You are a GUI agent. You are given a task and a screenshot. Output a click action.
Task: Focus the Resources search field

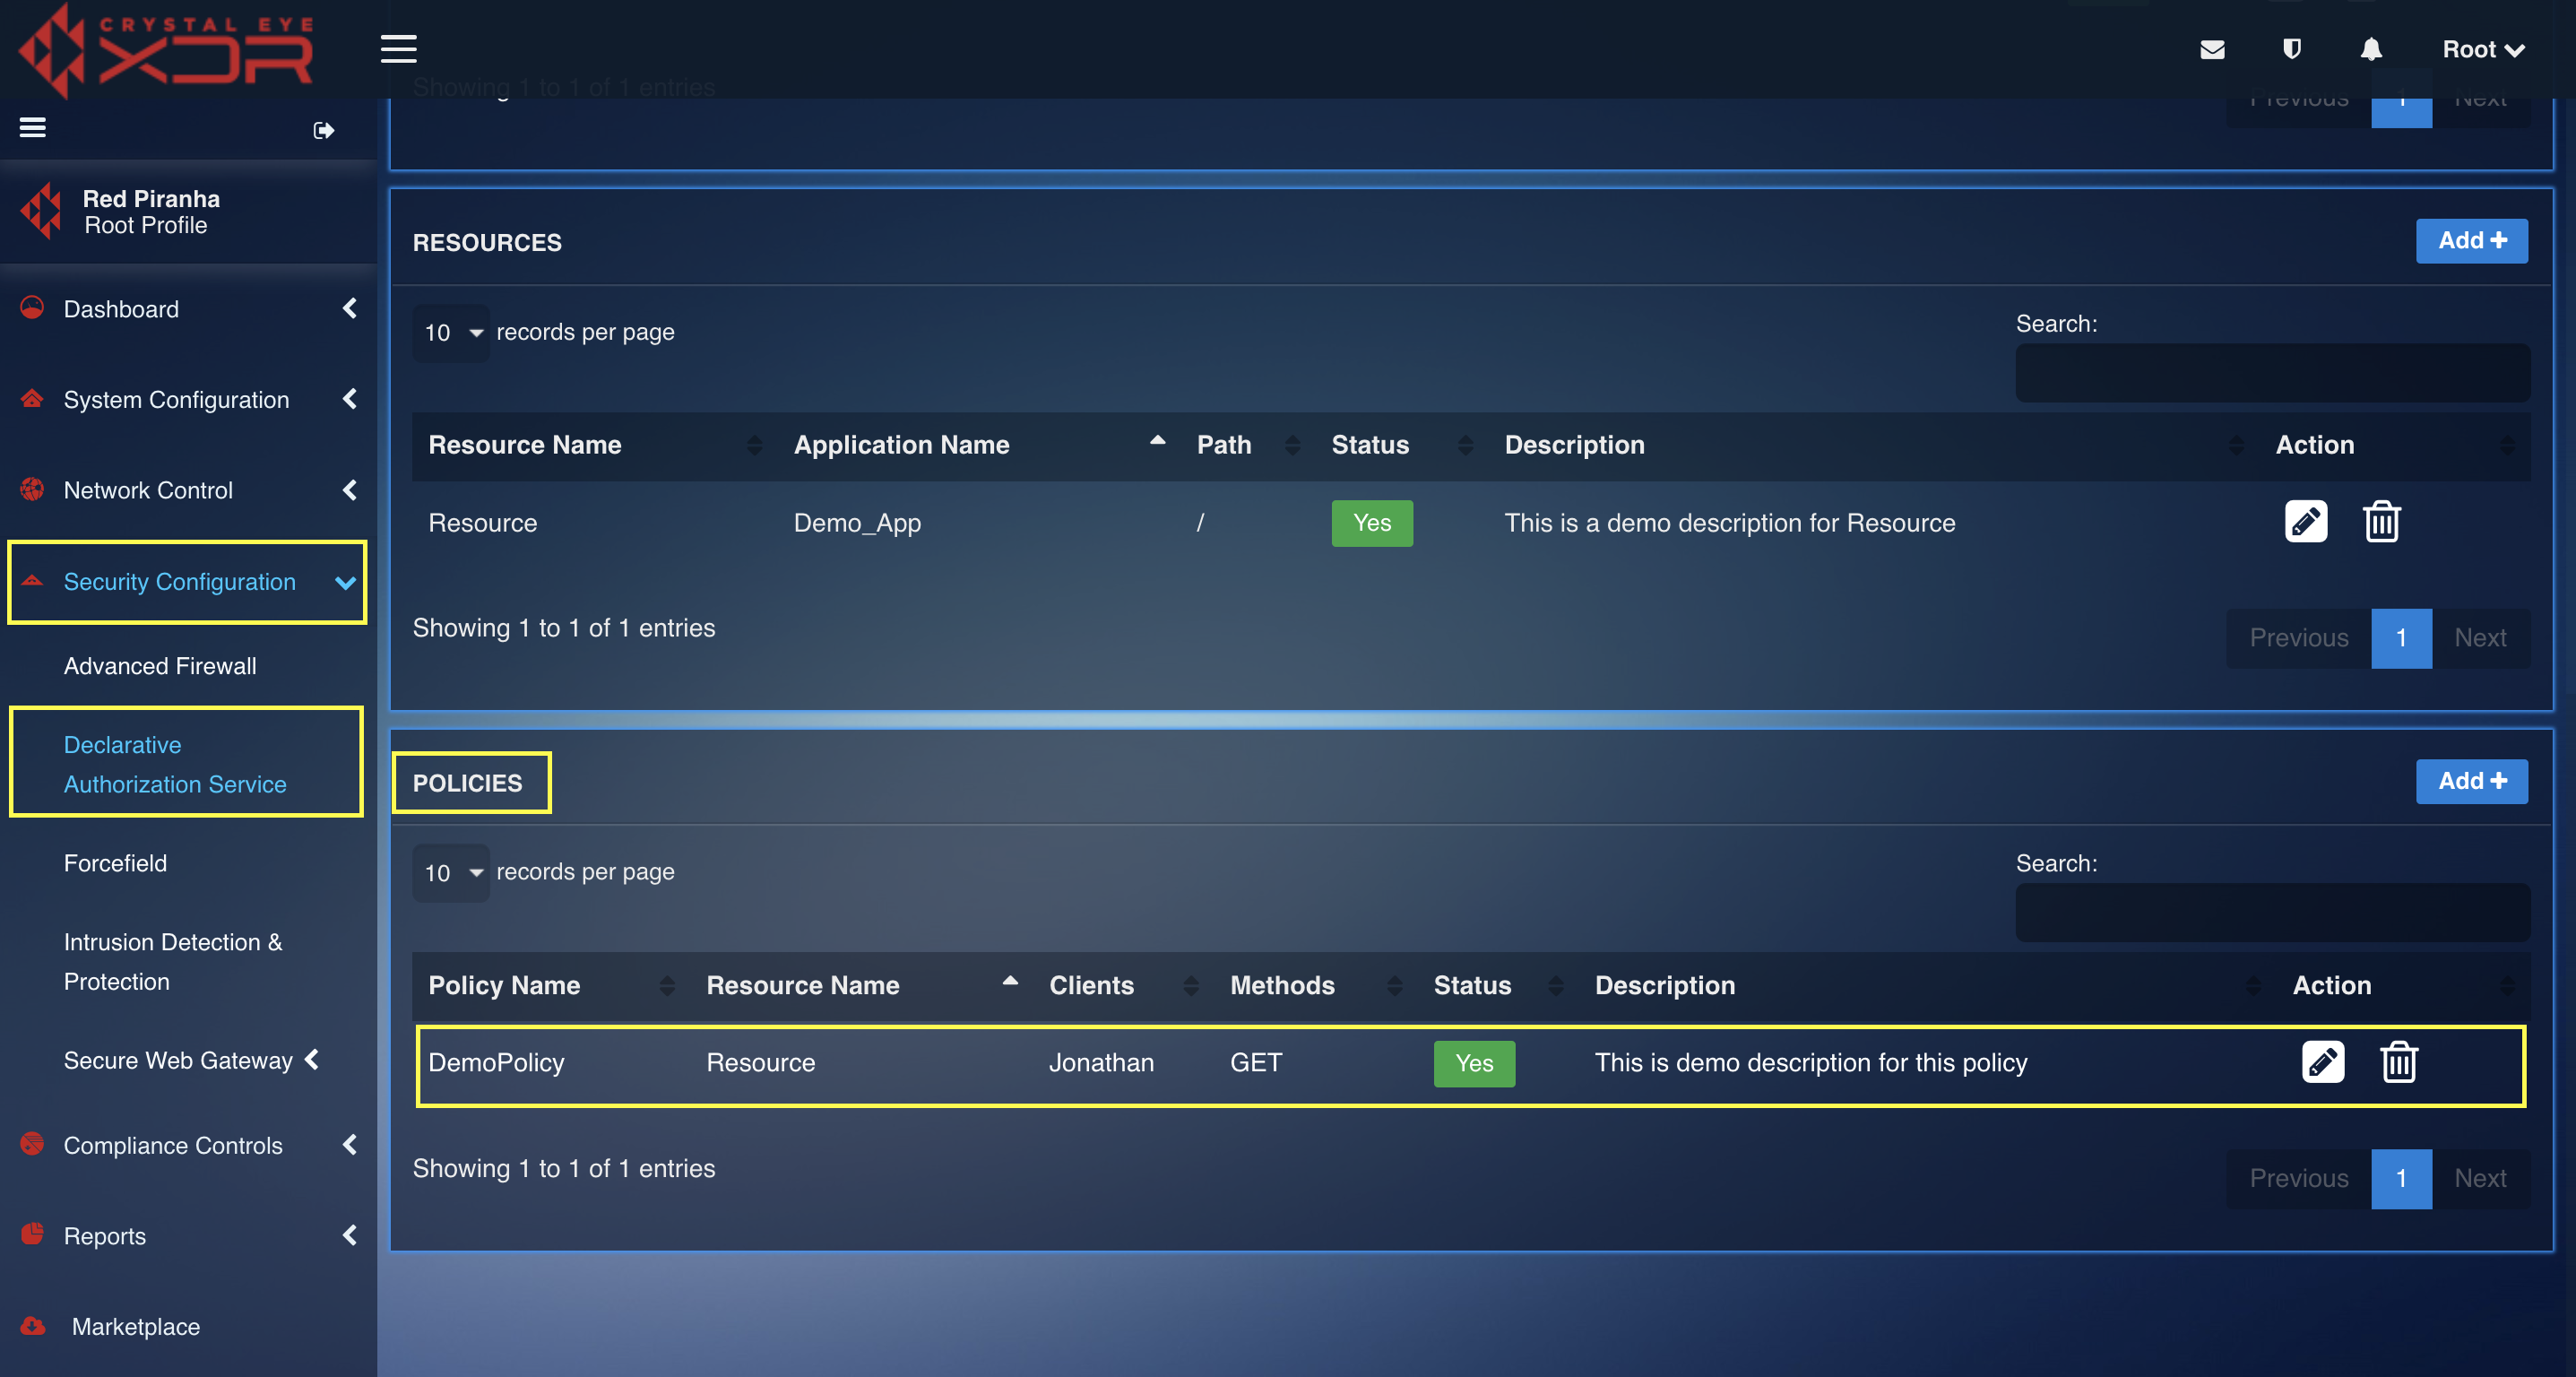pyautogui.click(x=2272, y=373)
